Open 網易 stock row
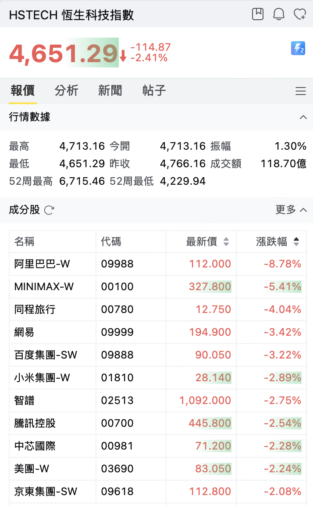313x506 pixels. 158,332
